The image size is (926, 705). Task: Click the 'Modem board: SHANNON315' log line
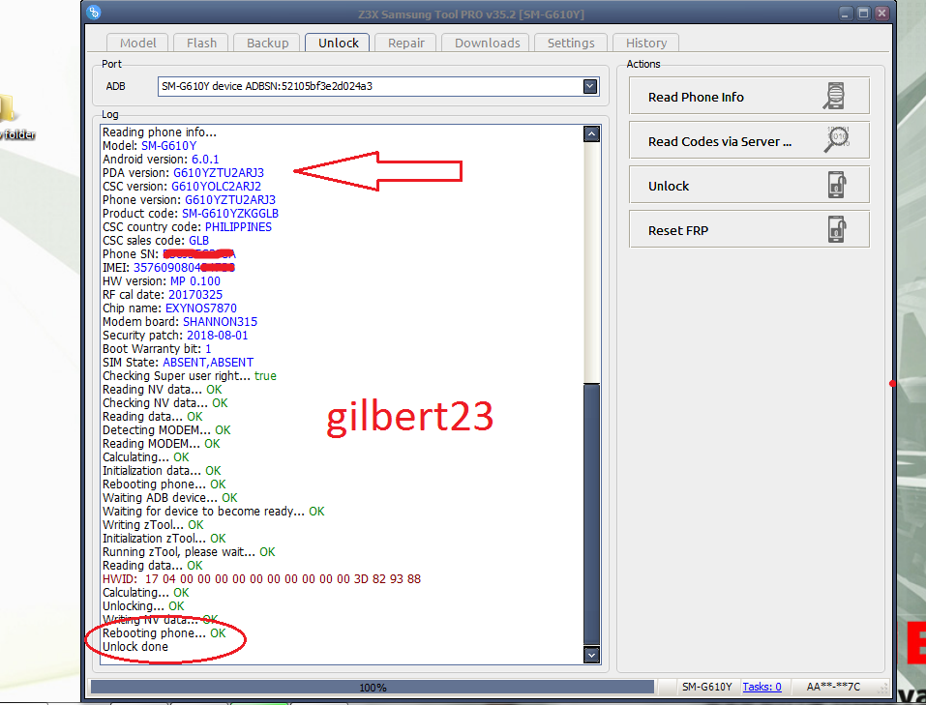(x=180, y=322)
